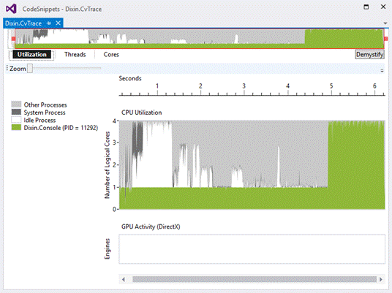Click the System Process legend swatch

tap(16, 112)
